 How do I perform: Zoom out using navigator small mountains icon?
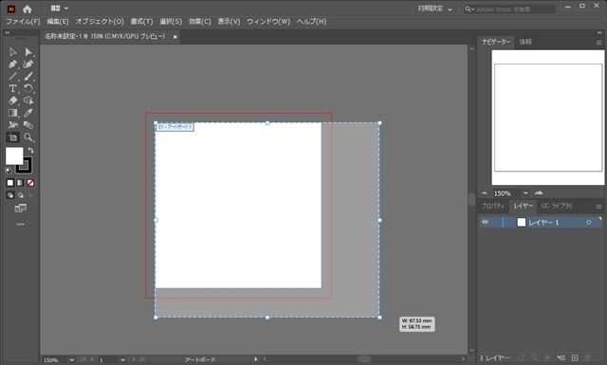pos(485,192)
